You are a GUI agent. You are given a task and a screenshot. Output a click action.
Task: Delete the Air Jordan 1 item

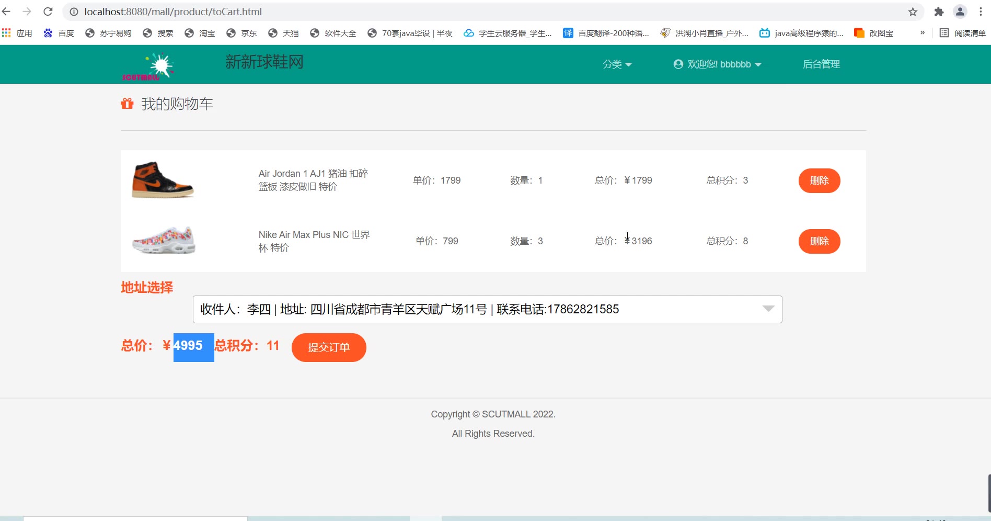pyautogui.click(x=819, y=180)
